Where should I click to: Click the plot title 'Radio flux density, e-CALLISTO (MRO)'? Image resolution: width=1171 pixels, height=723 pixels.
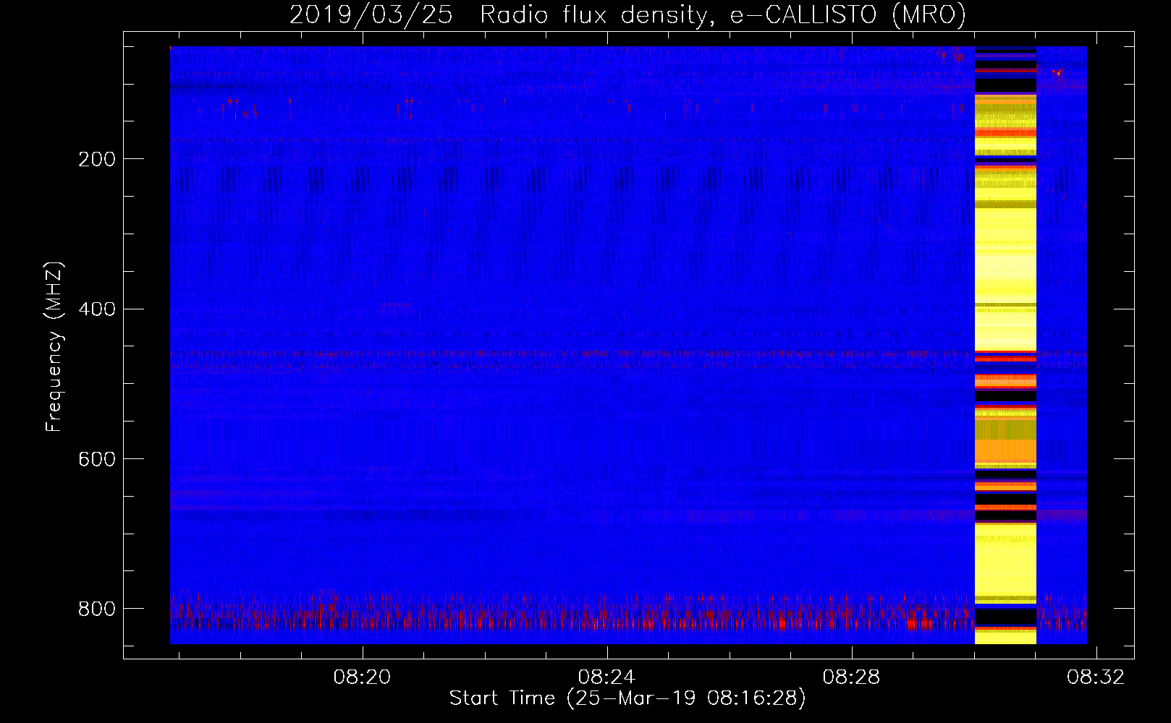pos(722,15)
